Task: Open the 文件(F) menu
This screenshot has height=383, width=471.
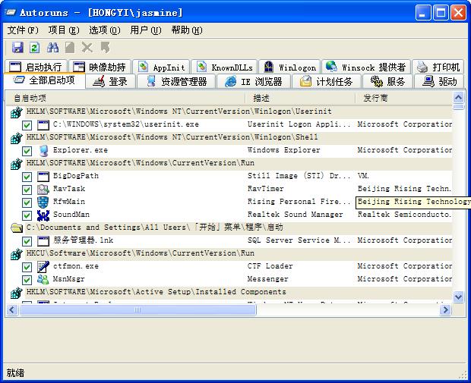Action: coord(23,30)
